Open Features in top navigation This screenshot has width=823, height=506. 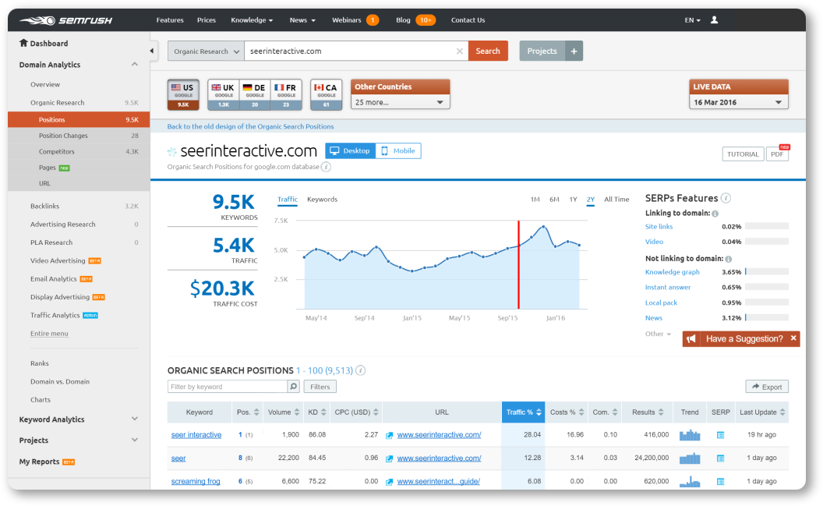click(x=170, y=20)
